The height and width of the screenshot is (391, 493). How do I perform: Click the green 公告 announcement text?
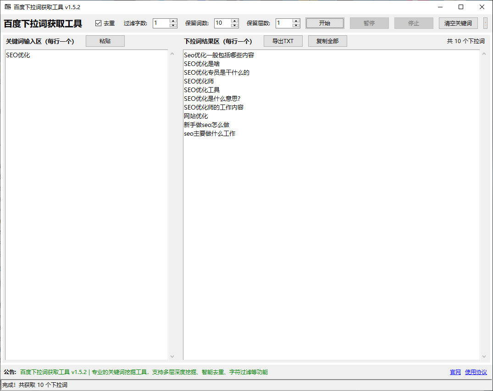[x=144, y=372]
